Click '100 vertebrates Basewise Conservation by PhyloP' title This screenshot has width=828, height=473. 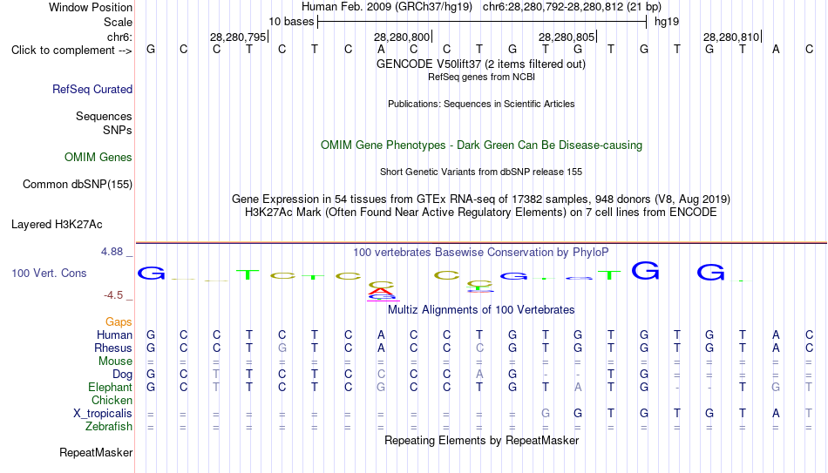pos(481,253)
